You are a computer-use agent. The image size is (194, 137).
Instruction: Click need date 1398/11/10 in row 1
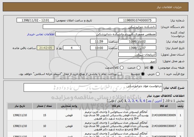(20, 115)
